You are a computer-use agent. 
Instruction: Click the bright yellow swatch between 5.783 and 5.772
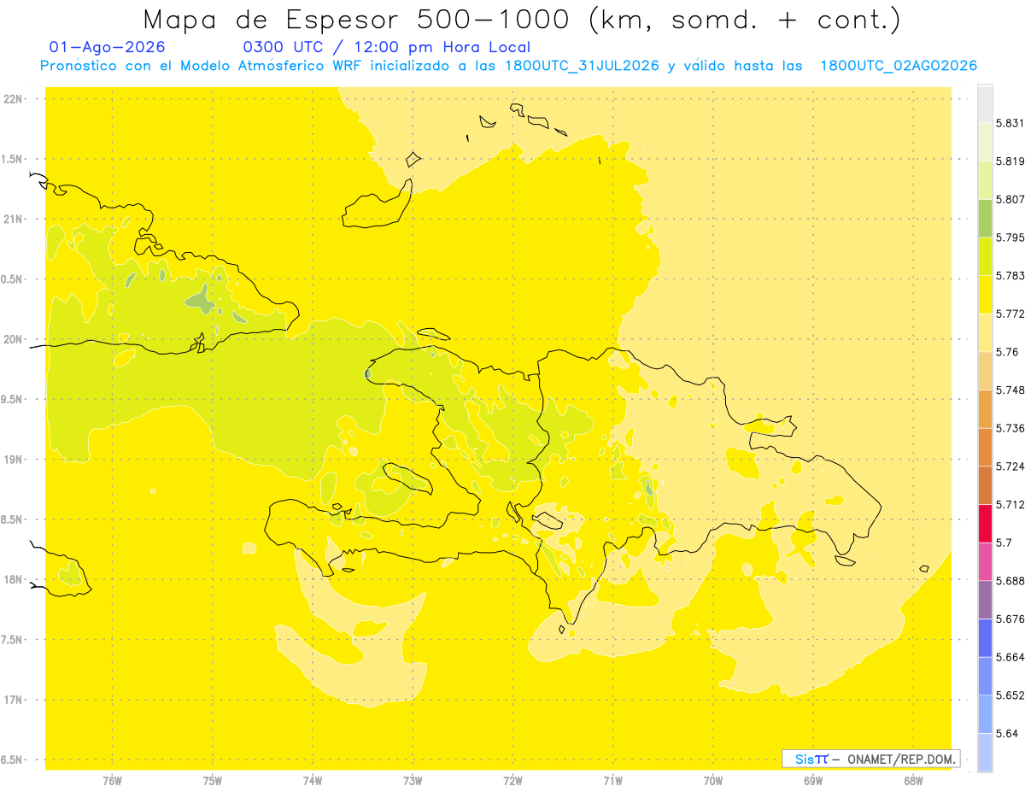985,294
